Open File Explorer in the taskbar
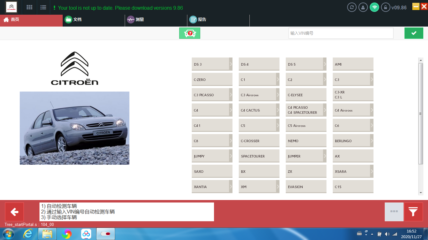The width and height of the screenshot is (428, 240). [47, 234]
